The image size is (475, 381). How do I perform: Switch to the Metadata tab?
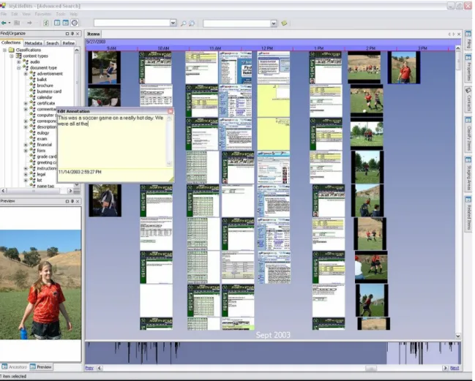34,43
